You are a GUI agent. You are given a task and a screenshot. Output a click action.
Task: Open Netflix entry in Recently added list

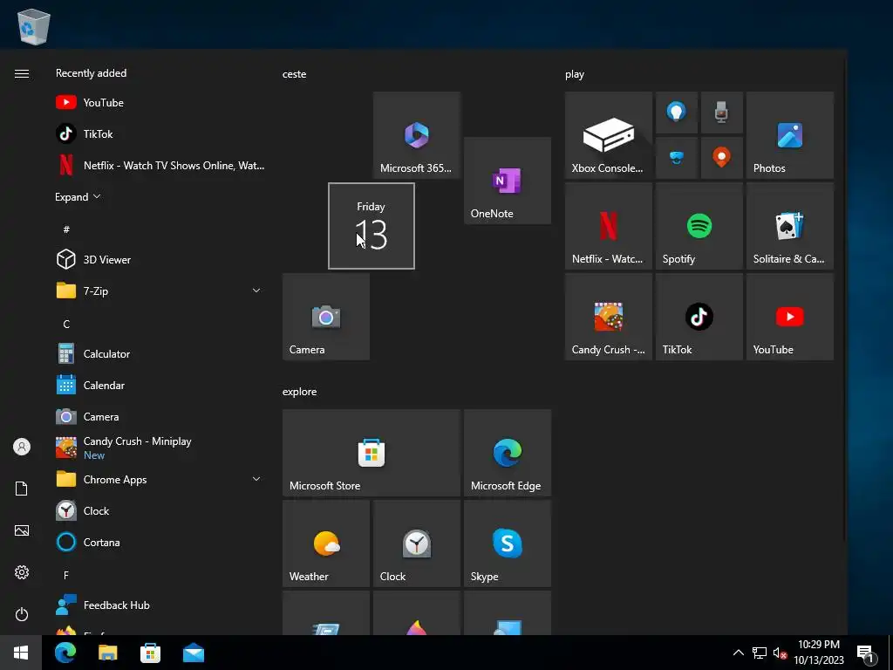pyautogui.click(x=160, y=165)
